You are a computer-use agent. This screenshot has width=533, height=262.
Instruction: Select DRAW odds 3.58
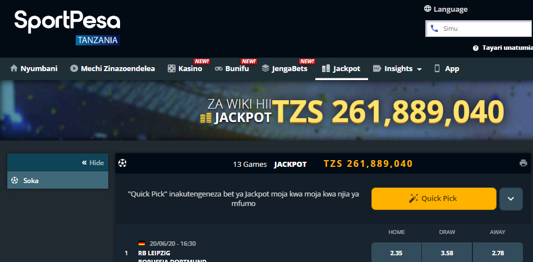(447, 253)
